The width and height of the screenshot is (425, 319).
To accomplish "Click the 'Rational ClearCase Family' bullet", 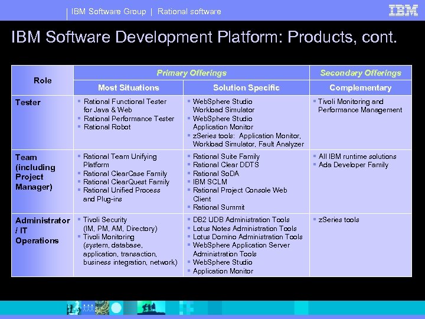I will click(125, 174).
